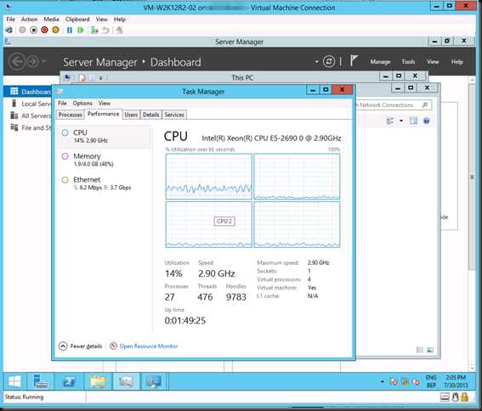Select File and Storage Services in sidebar

pyautogui.click(x=31, y=127)
